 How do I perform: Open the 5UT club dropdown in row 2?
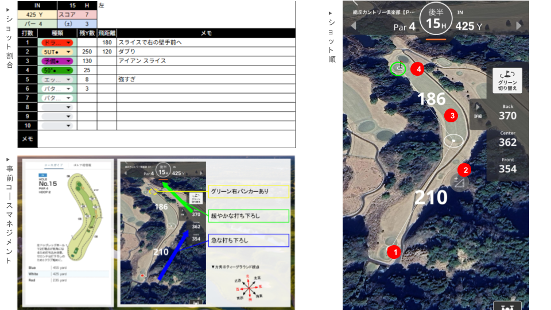pos(56,52)
